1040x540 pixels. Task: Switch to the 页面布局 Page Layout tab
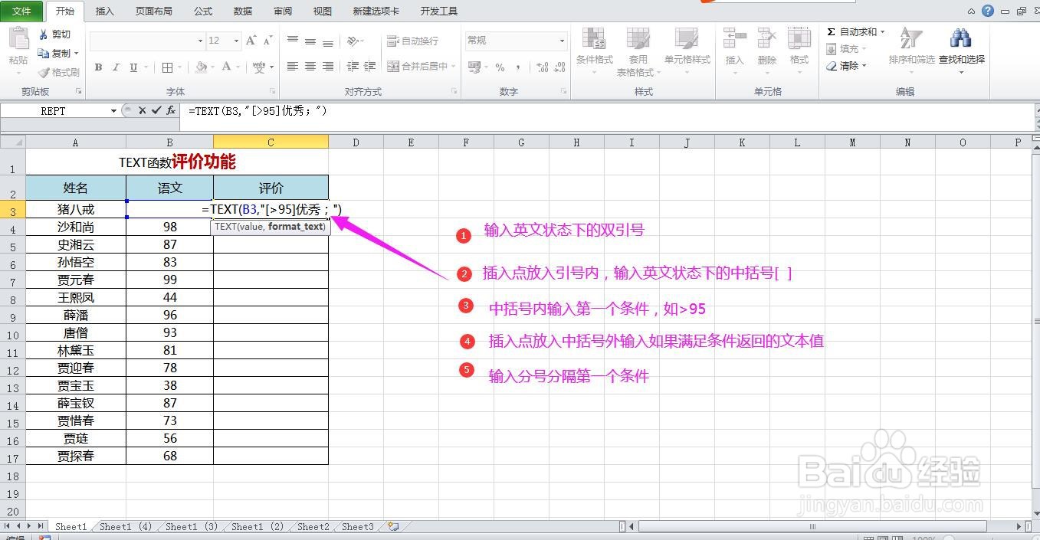click(x=153, y=11)
